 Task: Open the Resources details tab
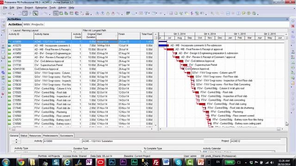pos(35,136)
